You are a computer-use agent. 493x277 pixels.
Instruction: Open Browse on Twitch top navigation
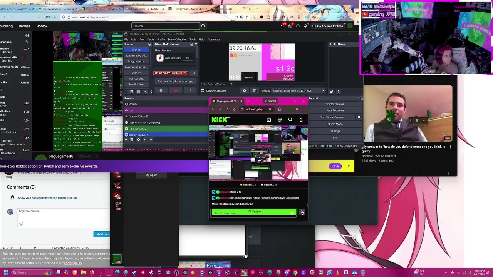pos(24,26)
